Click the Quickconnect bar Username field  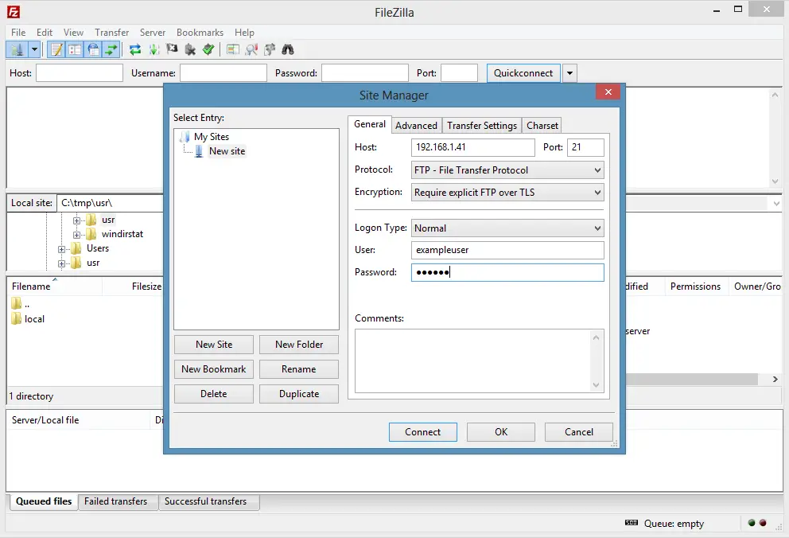click(223, 73)
